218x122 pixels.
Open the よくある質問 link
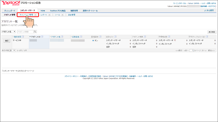209,10
